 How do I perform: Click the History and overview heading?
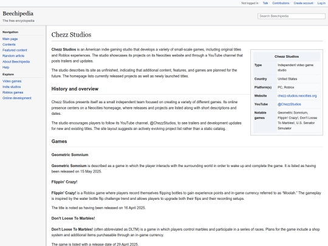(x=75, y=89)
